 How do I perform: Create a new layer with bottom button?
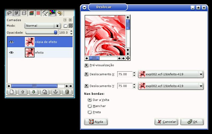(12, 92)
